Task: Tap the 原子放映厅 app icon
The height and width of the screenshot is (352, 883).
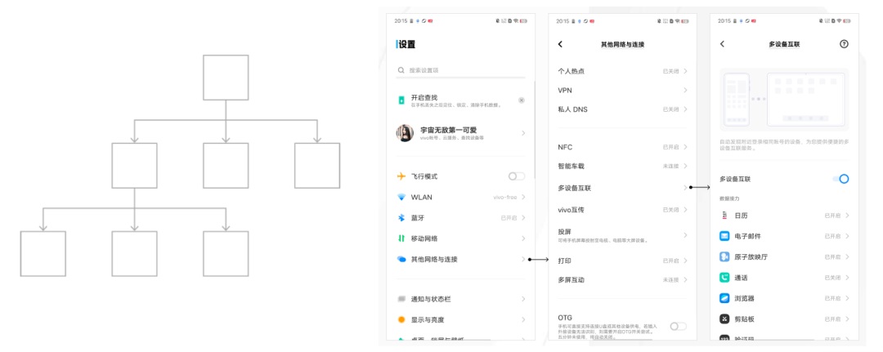Action: point(724,256)
